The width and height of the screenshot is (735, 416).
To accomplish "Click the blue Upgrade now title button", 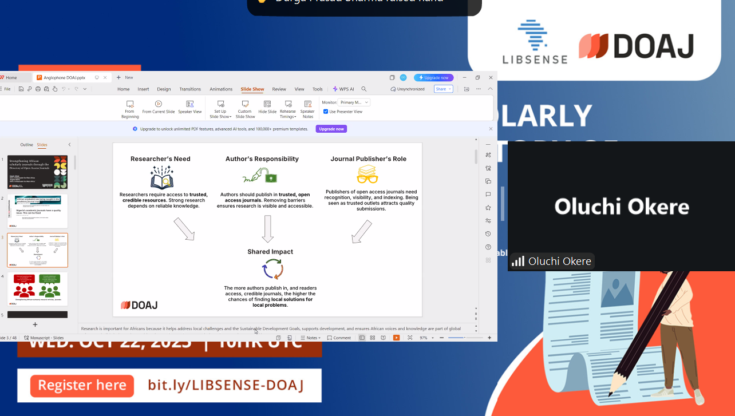I will pos(434,77).
